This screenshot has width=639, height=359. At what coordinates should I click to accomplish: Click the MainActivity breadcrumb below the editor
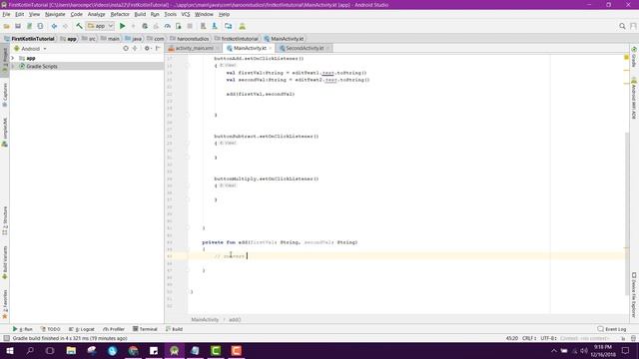coord(205,319)
